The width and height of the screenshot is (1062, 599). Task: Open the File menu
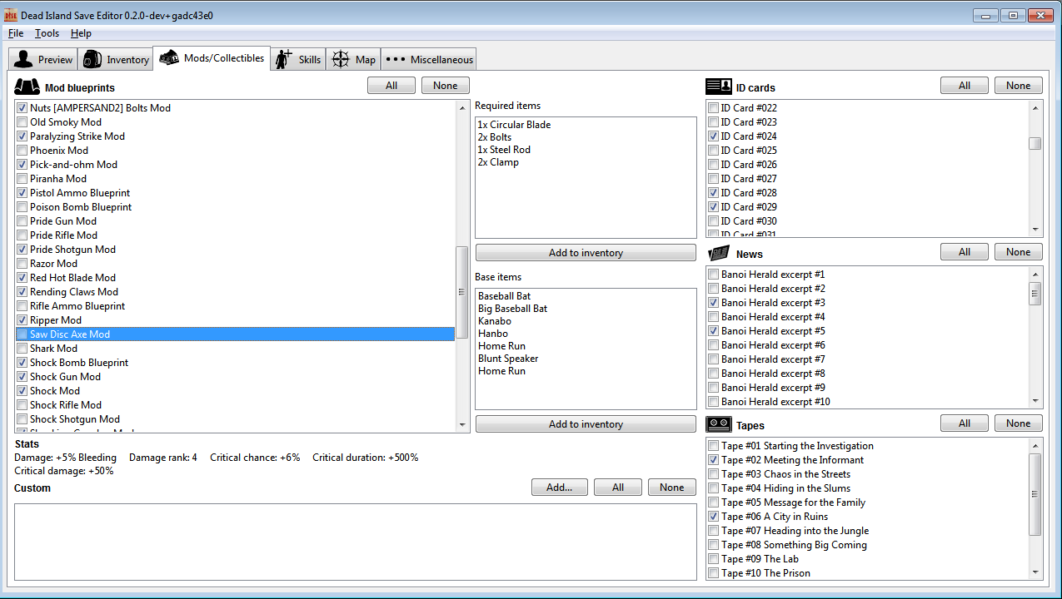tap(16, 33)
